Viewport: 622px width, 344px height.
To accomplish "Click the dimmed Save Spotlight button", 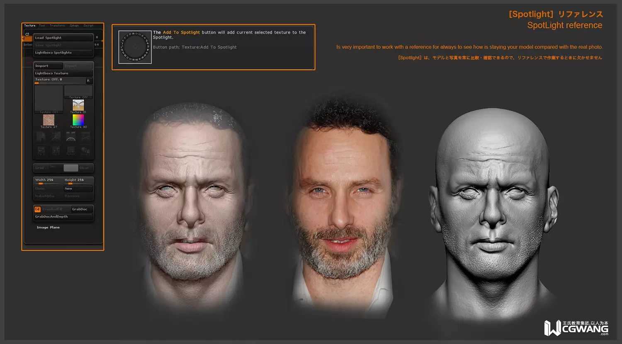I will coord(63,45).
